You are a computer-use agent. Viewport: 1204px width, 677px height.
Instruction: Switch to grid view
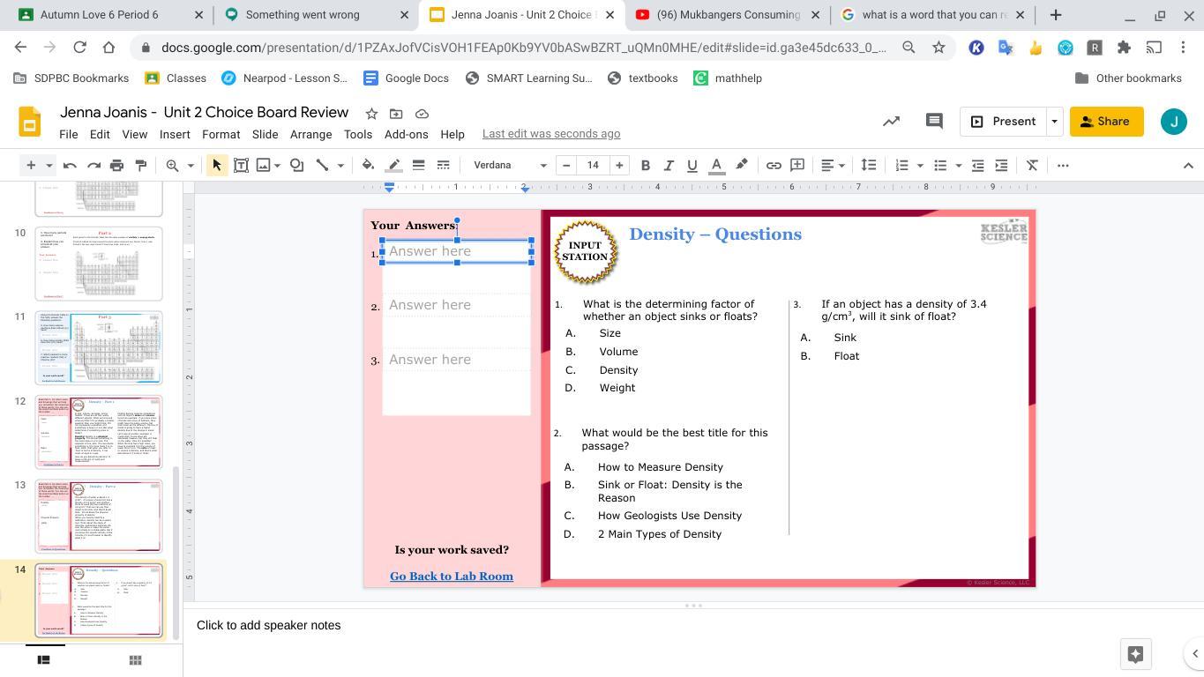(x=135, y=659)
